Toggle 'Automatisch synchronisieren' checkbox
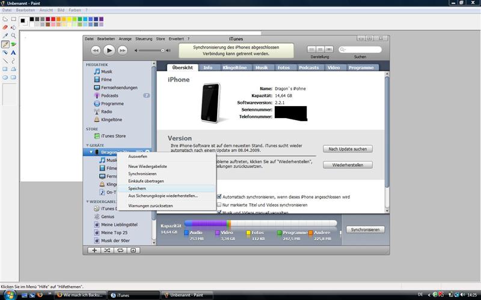The width and height of the screenshot is (481, 300). (x=218, y=196)
